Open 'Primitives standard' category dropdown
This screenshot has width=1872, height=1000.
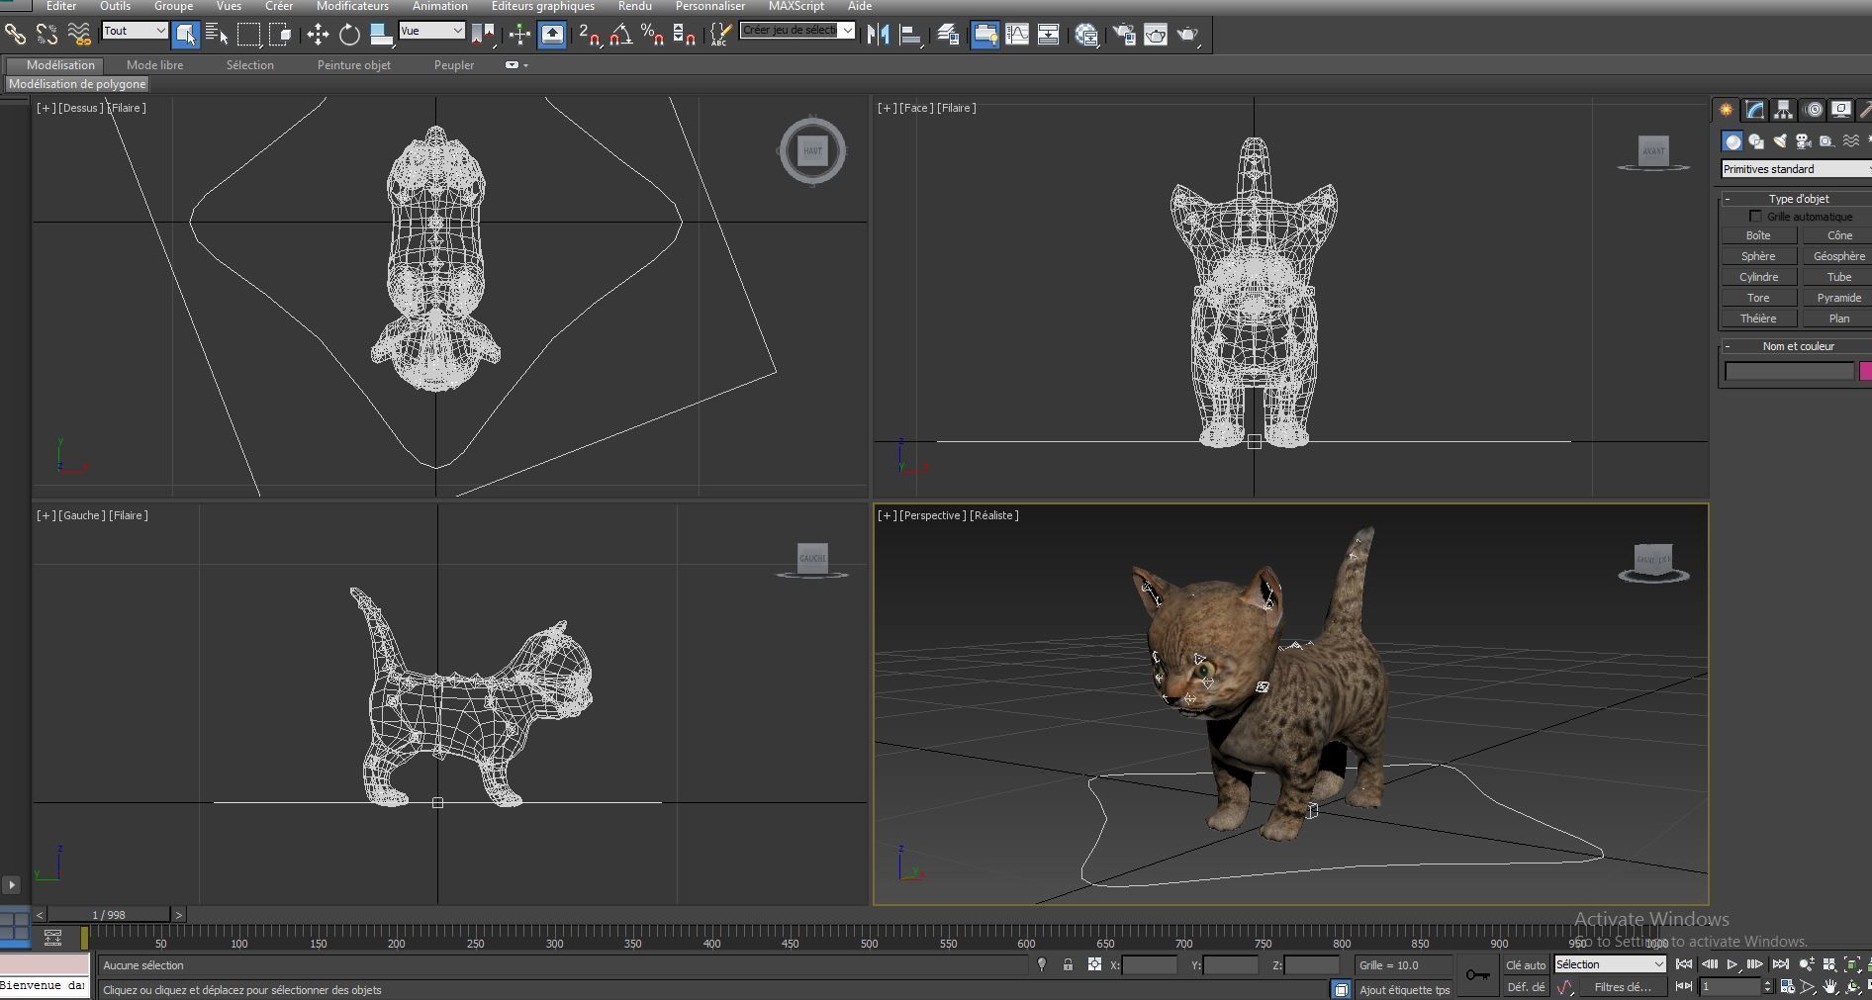[1796, 169]
